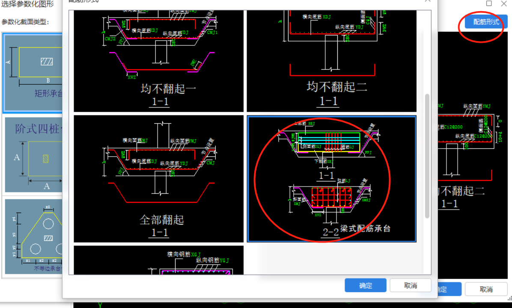Click the 参数化截面类型 label
The width and height of the screenshot is (512, 308).
[25, 22]
